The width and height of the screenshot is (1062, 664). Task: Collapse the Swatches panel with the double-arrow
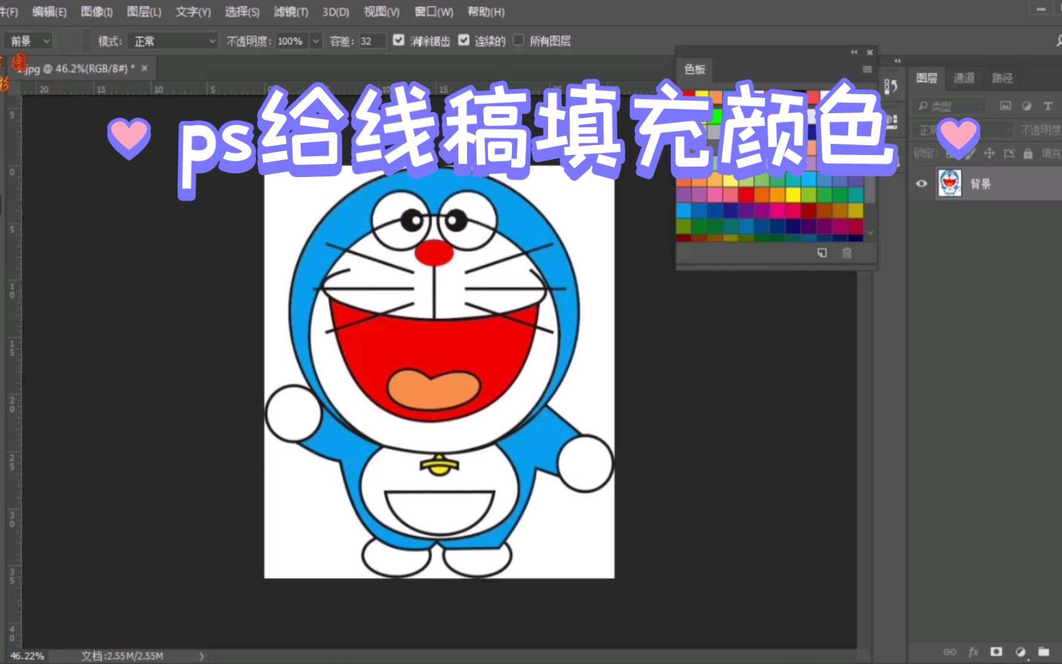point(854,52)
